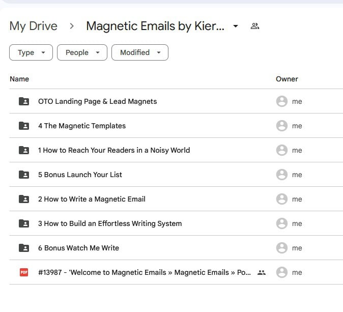Screen dimensions: 343x312
Task: Sort files by the Name column header
Action: (19, 79)
